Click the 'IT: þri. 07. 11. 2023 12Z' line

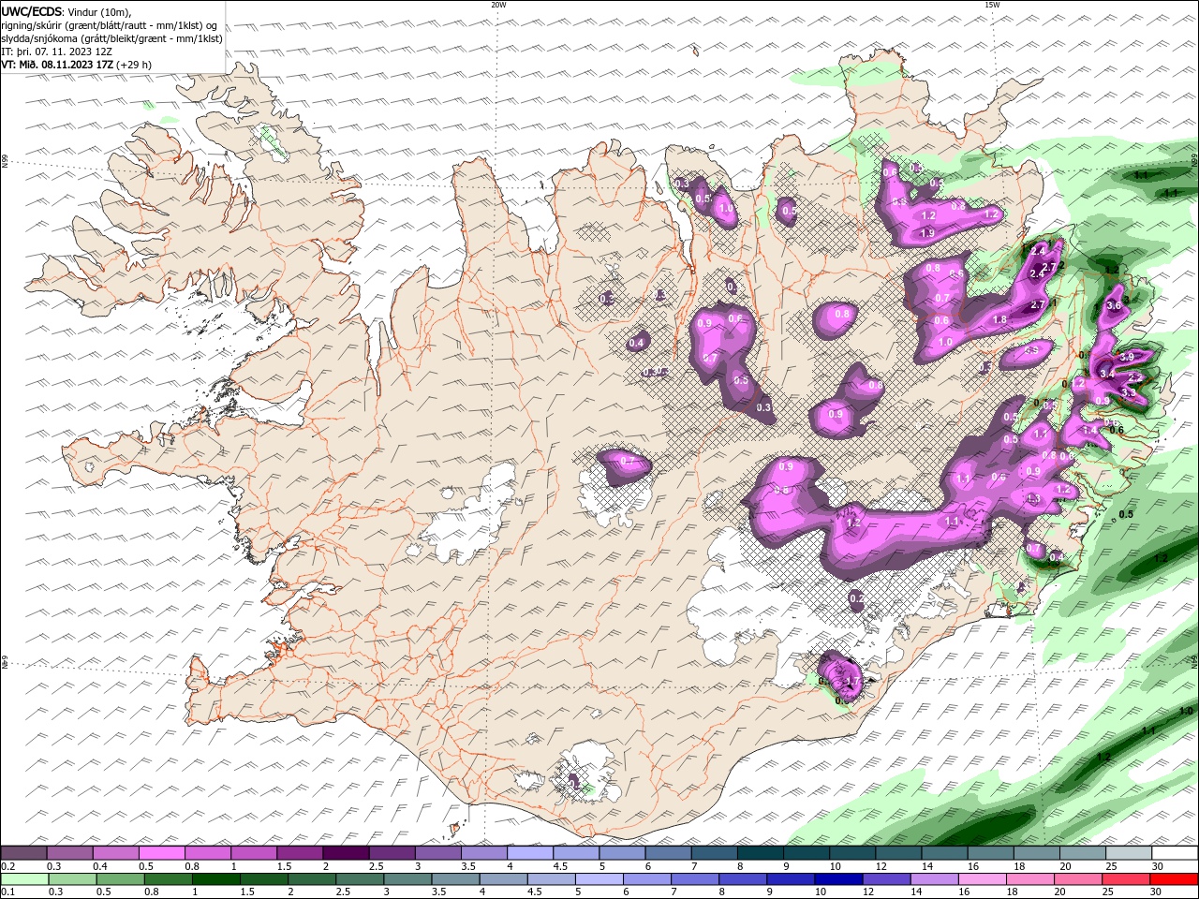coord(57,52)
